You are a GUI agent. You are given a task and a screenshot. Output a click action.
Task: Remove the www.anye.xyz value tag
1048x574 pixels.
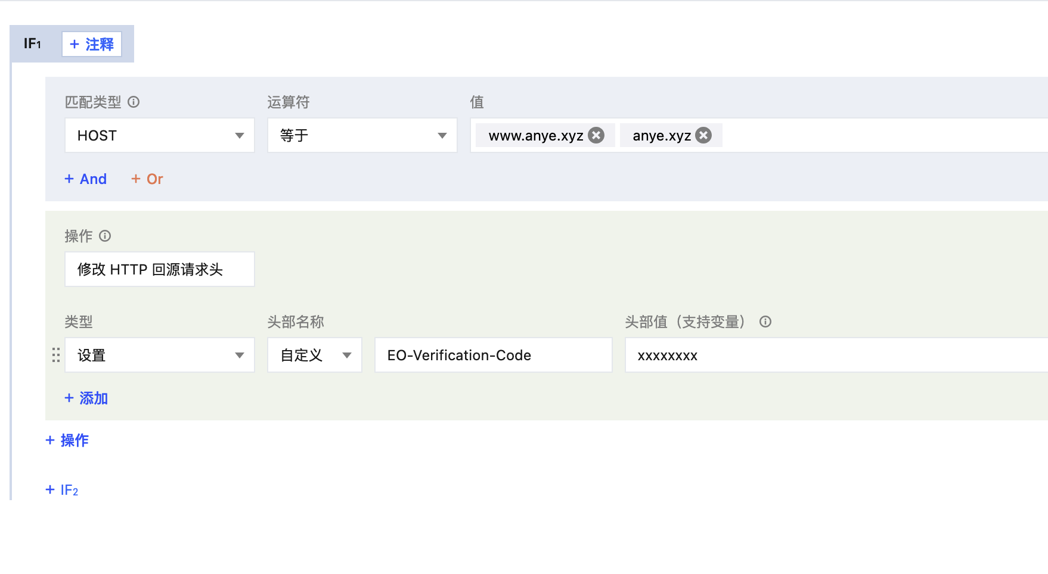(x=596, y=135)
